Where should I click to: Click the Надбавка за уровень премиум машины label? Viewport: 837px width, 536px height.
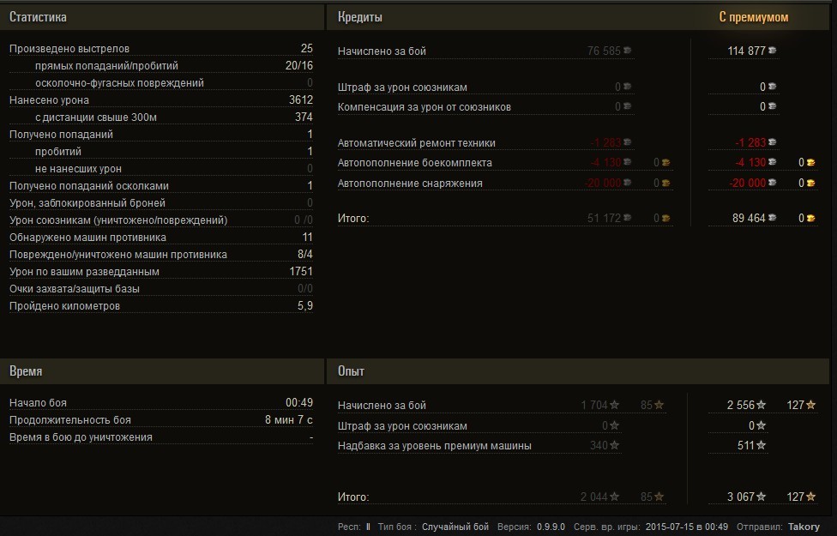[x=435, y=445]
